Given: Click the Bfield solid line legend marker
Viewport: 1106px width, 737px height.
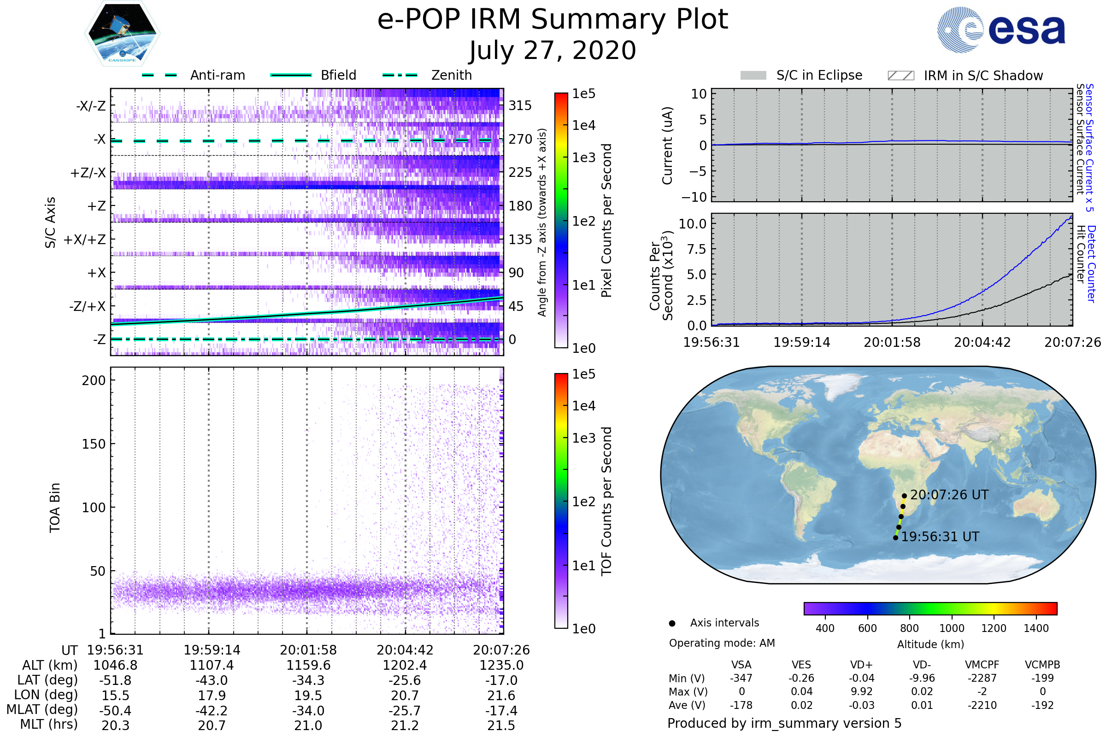Looking at the screenshot, I should click(291, 75).
